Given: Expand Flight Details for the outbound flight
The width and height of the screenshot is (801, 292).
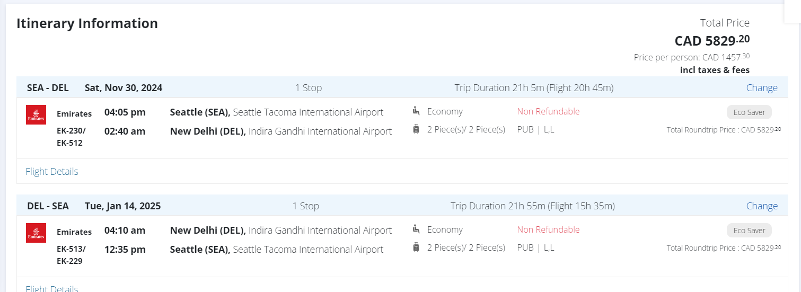Looking at the screenshot, I should click(52, 171).
